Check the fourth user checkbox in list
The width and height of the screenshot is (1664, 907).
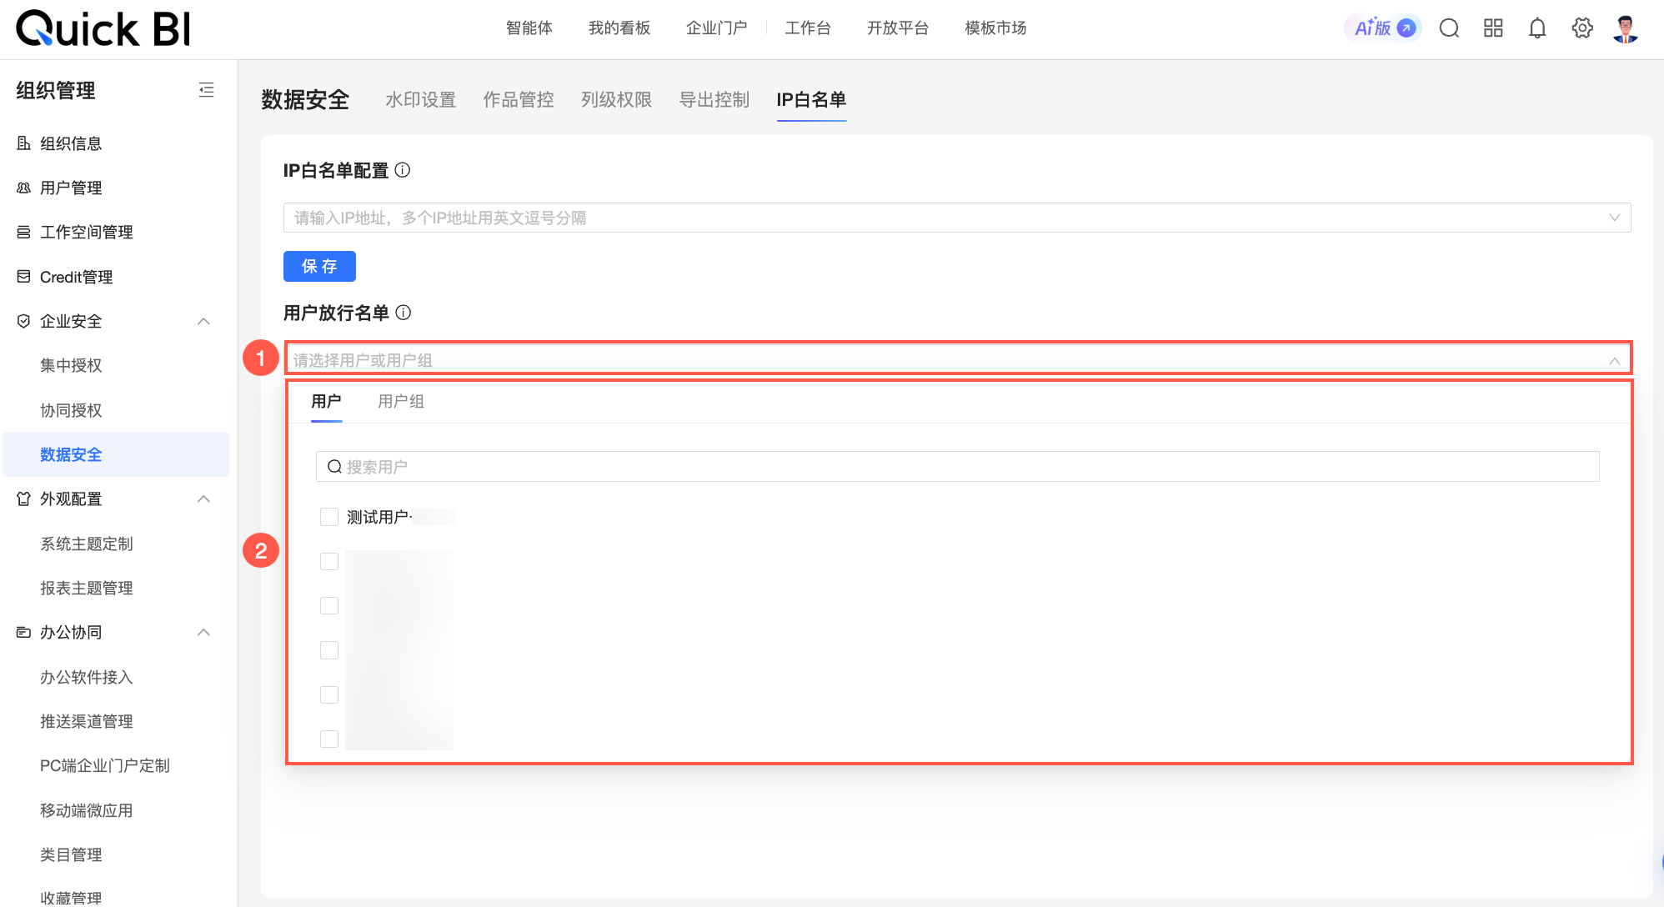coord(329,650)
